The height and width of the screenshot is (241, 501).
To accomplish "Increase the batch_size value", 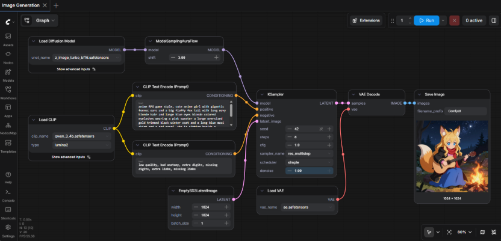I will [226, 224].
